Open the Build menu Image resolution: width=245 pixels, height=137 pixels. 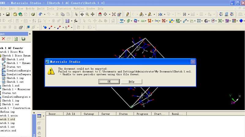[x=41, y=9]
